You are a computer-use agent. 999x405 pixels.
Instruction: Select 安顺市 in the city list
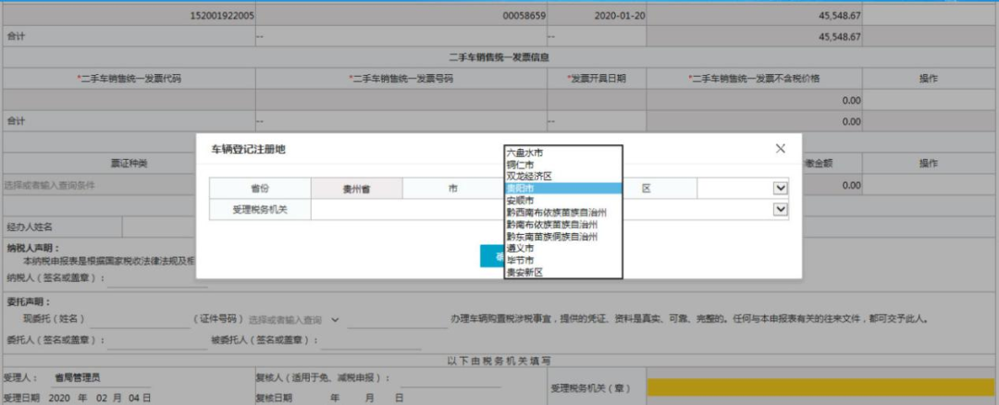pos(562,201)
